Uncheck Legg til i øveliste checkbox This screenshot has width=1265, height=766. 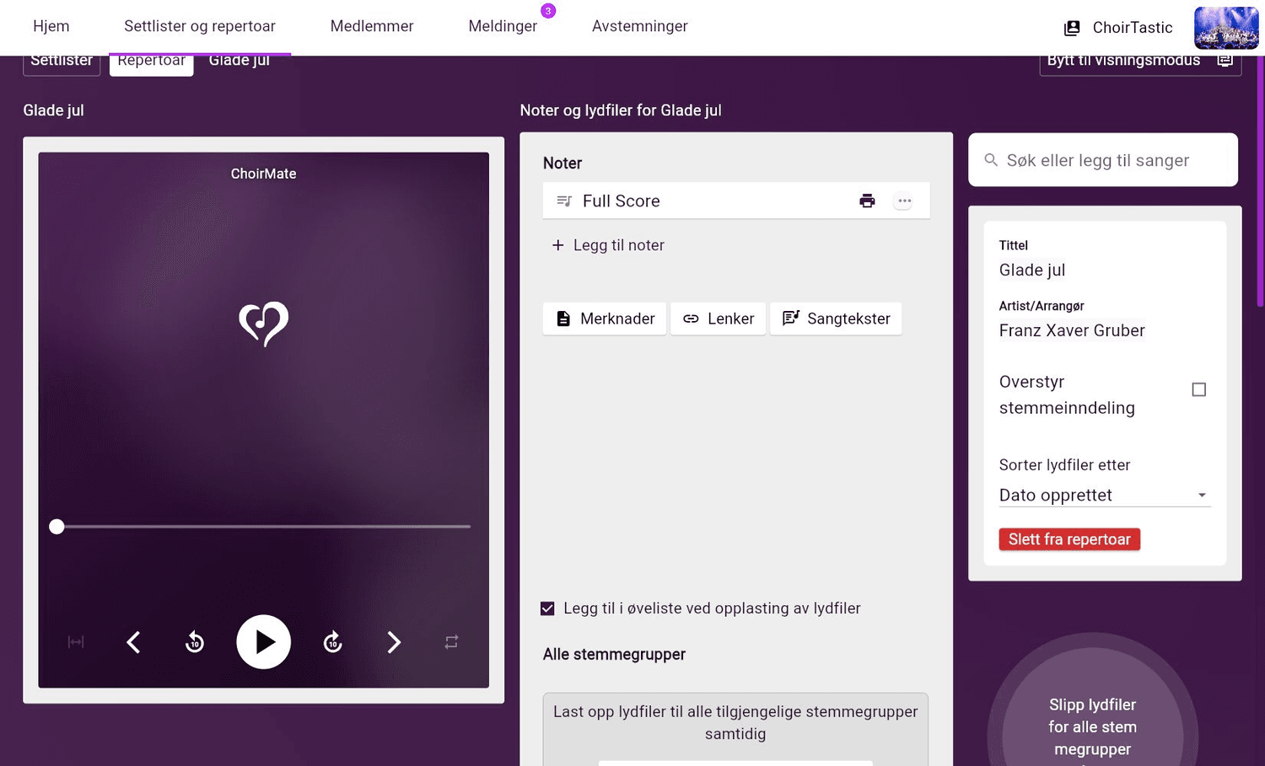[x=547, y=608]
